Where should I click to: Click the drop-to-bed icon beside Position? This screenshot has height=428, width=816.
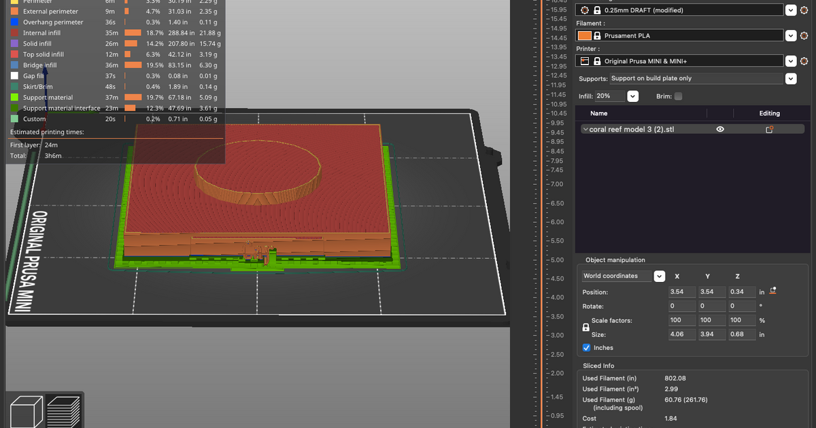tap(772, 291)
